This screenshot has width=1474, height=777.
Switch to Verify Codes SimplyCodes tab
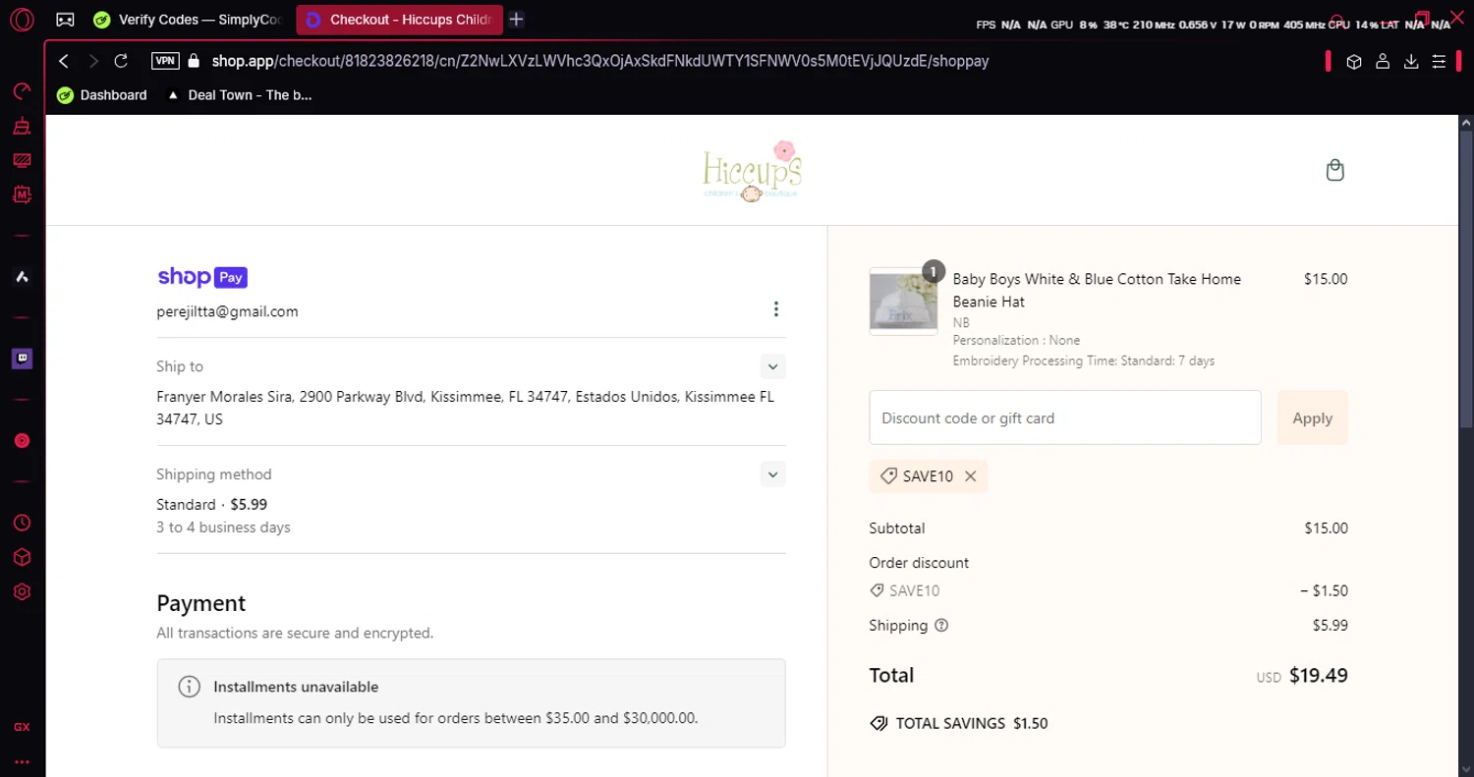[187, 20]
